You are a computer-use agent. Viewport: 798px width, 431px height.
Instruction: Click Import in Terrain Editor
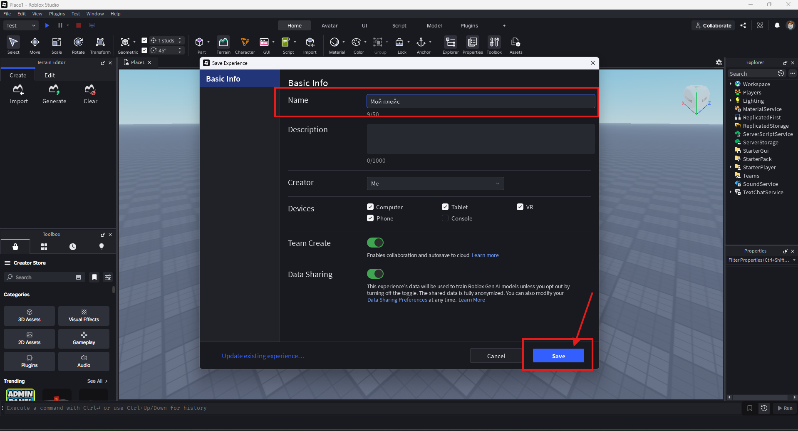(x=19, y=94)
